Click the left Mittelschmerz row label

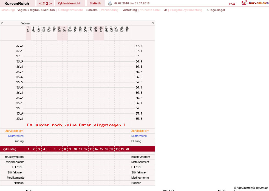pos(15,162)
